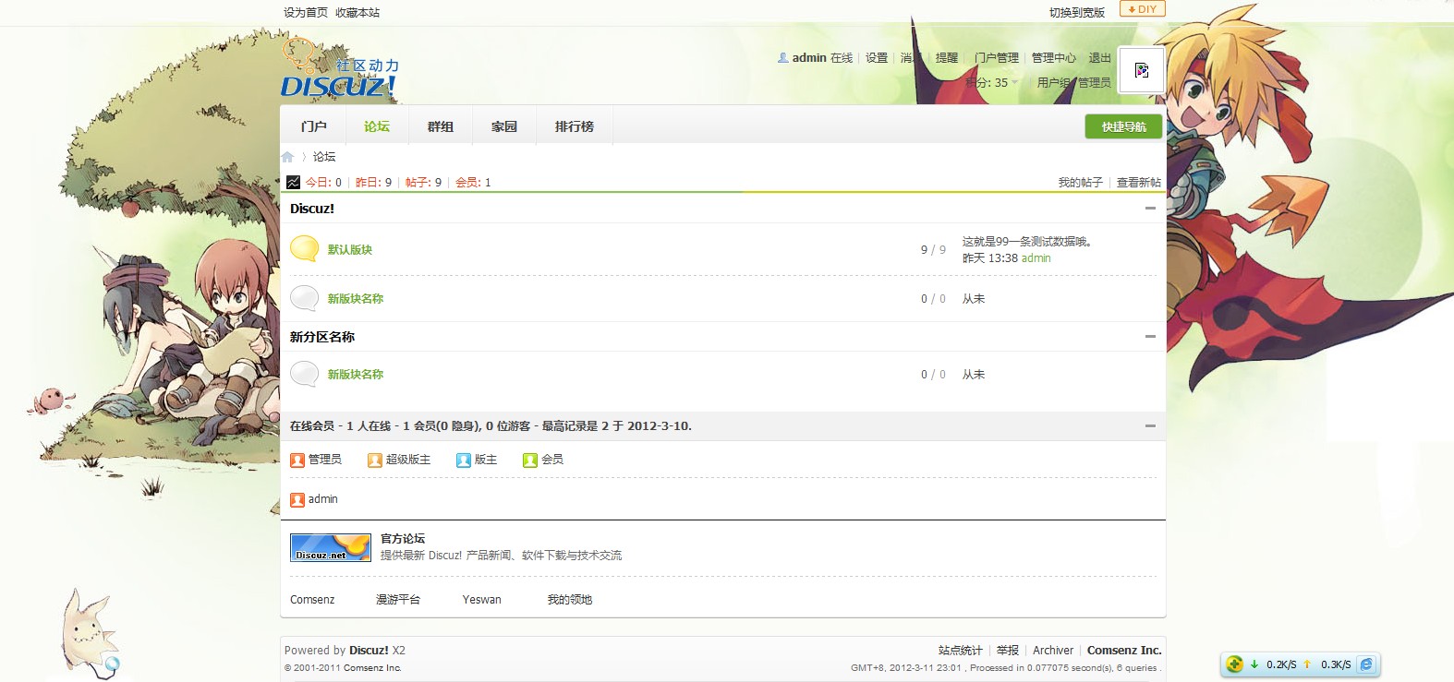Go to the 家园 tab

[x=504, y=126]
